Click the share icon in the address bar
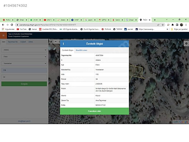The height and width of the screenshot is (142, 189). pyautogui.click(x=158, y=25)
